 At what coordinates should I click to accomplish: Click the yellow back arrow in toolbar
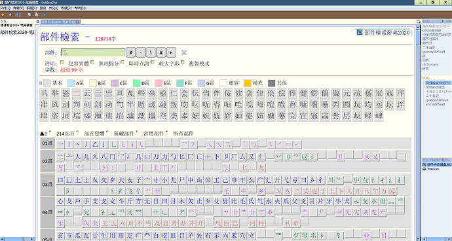[3, 14]
